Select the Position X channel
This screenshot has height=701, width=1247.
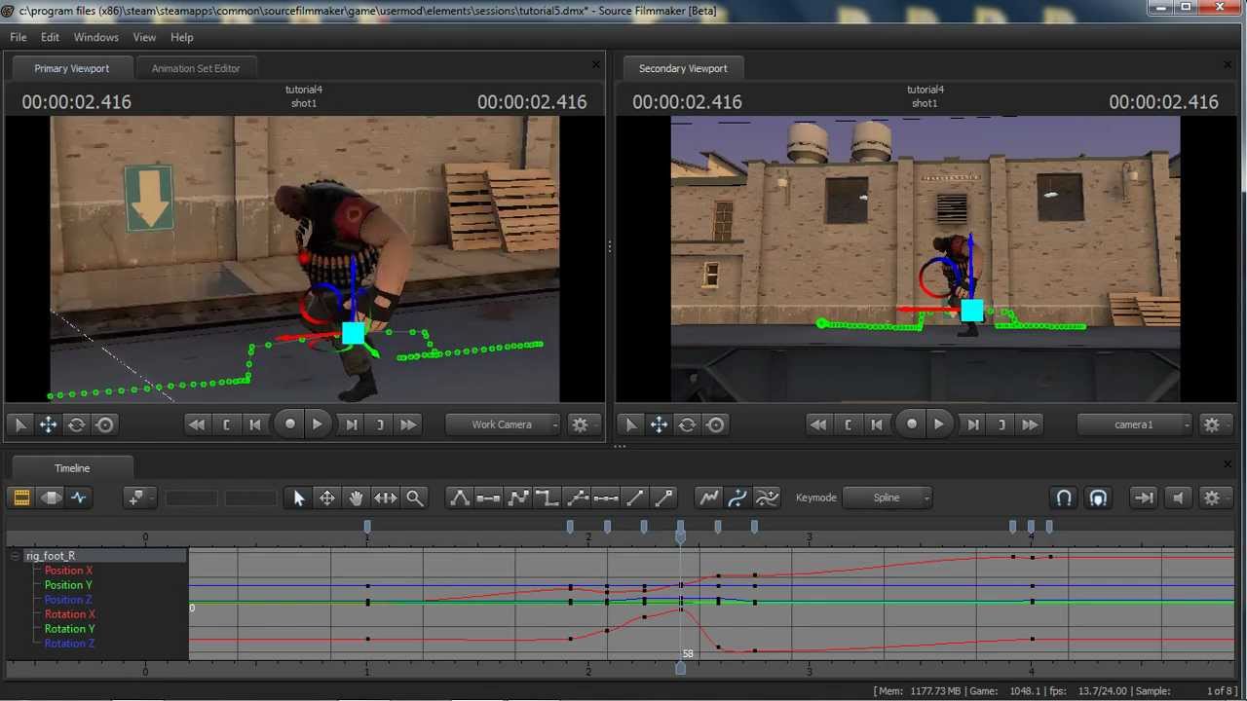coord(68,571)
